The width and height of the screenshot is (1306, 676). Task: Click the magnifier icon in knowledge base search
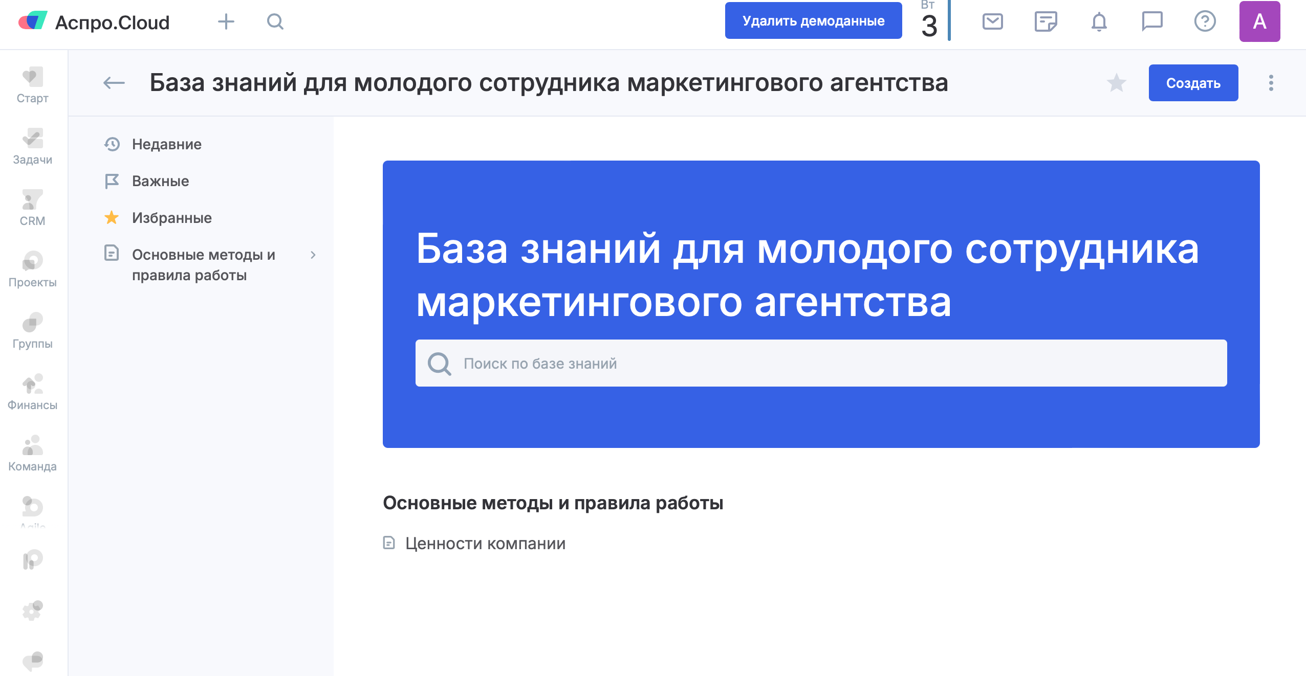point(439,363)
